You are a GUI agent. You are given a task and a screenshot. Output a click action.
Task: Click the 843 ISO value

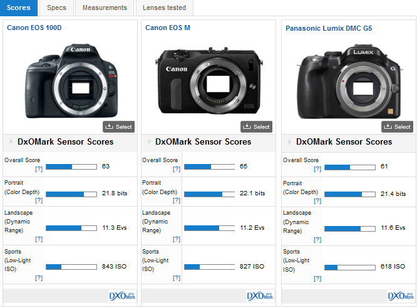[x=115, y=267]
